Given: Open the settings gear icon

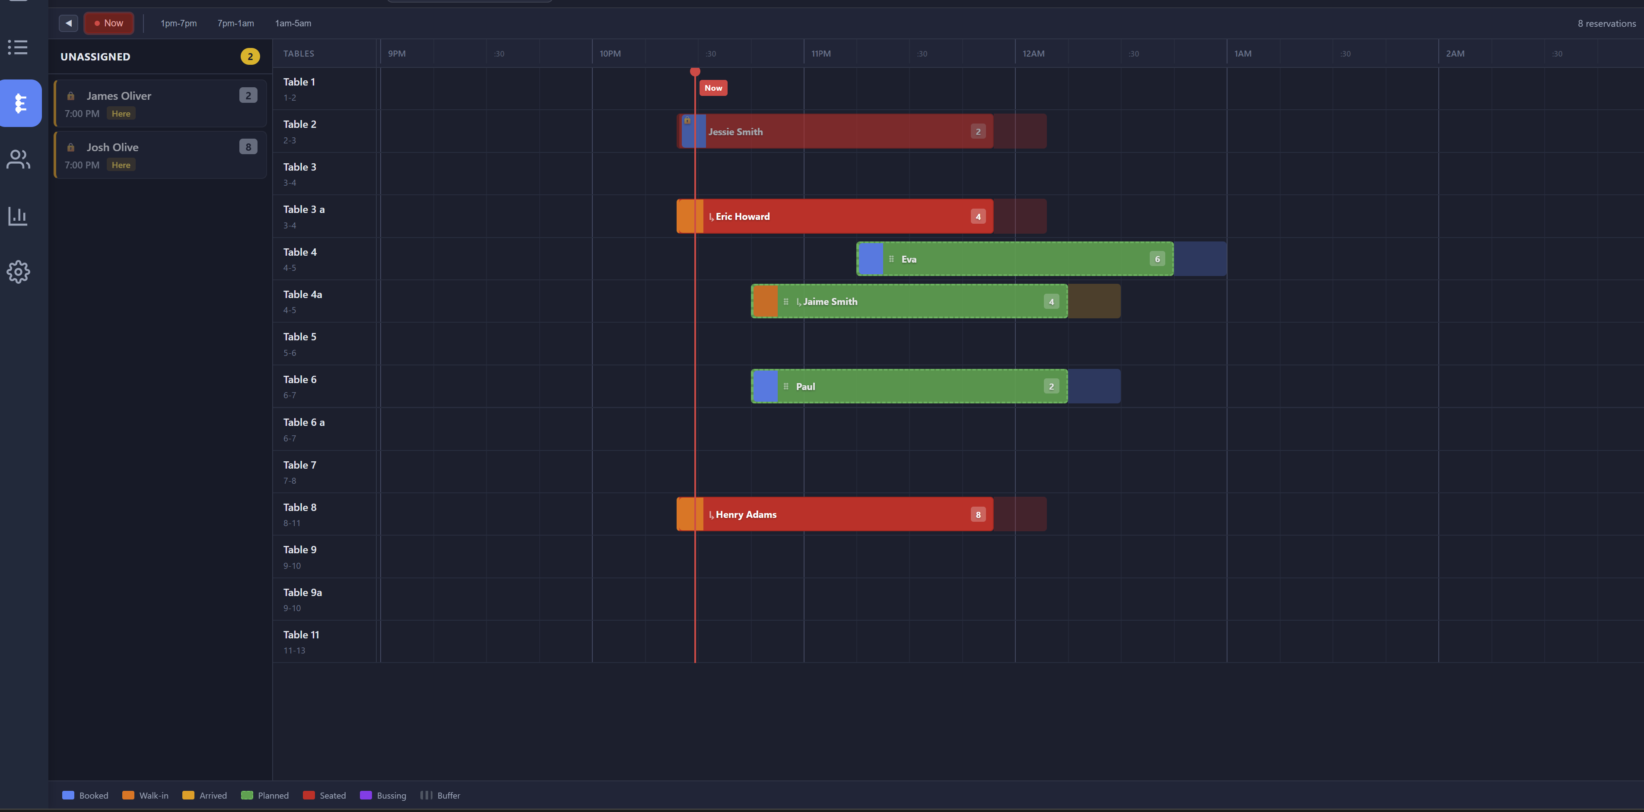Looking at the screenshot, I should point(18,272).
